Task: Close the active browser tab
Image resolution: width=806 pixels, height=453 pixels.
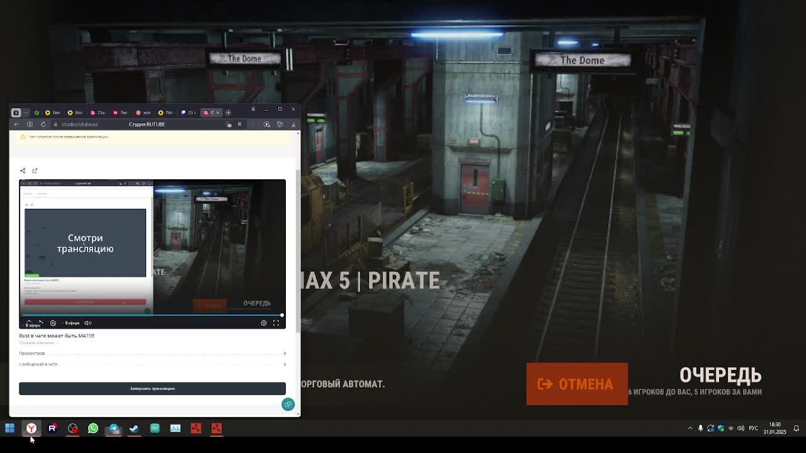Action: coord(219,113)
